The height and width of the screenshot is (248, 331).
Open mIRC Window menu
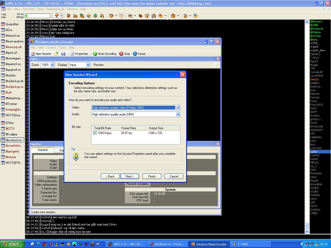coord(72,9)
